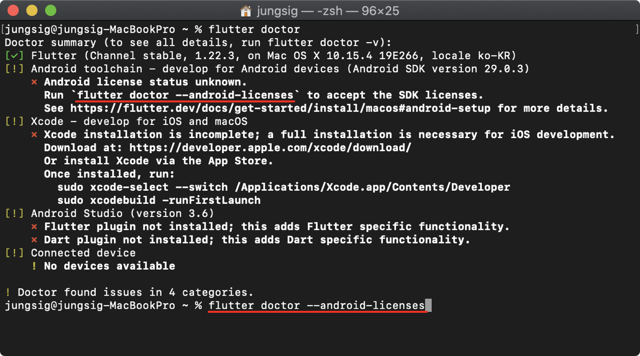The height and width of the screenshot is (356, 640).
Task: Click the bottom 'jungsig@jungsig-MacBookPro ~ %' prompt
Action: point(103,305)
